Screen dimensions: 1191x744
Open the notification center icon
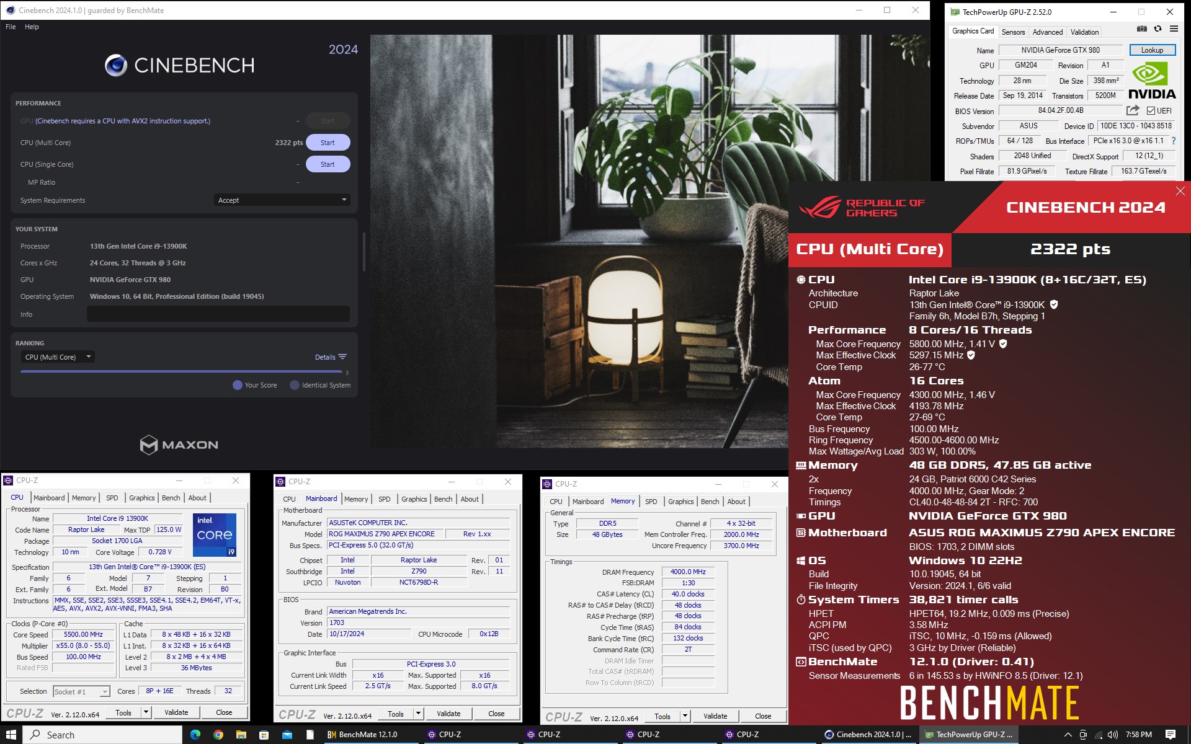(1171, 735)
